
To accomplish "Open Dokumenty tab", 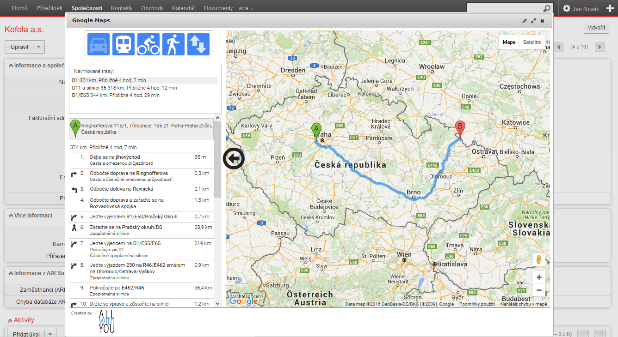I will click(218, 8).
